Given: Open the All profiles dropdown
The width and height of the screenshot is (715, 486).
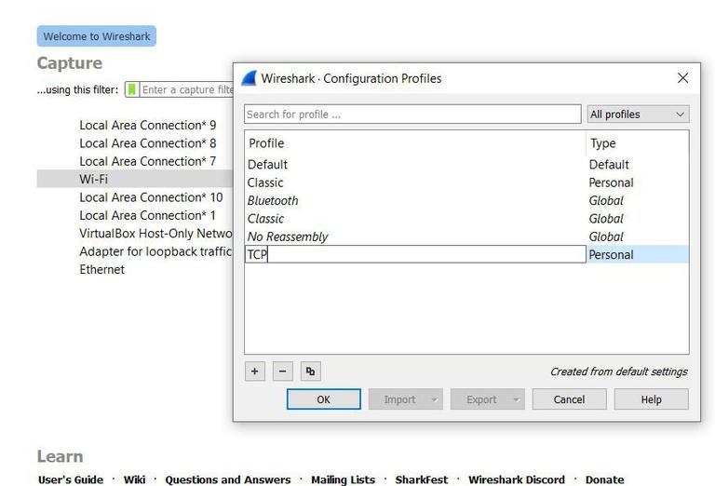Looking at the screenshot, I should 638,114.
